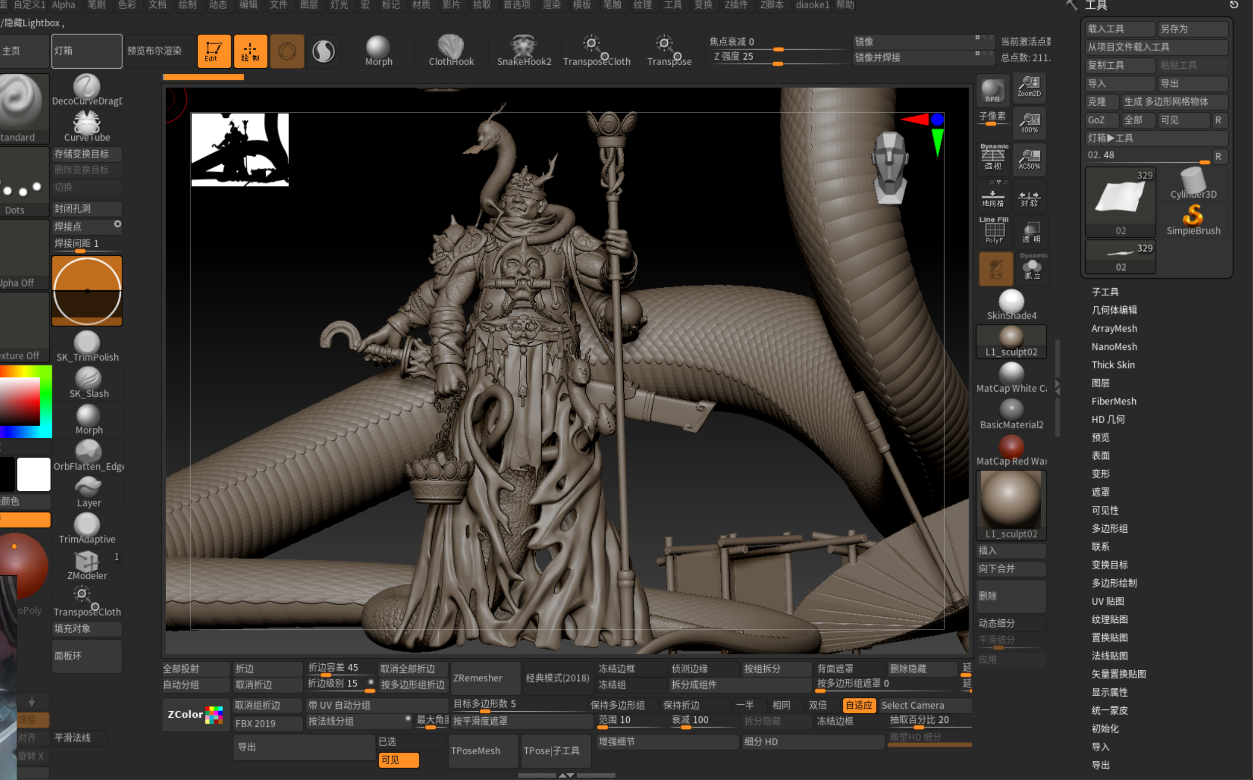Expand the 子工具 (SubTool) palette section
Image resolution: width=1253 pixels, height=780 pixels.
click(x=1105, y=292)
